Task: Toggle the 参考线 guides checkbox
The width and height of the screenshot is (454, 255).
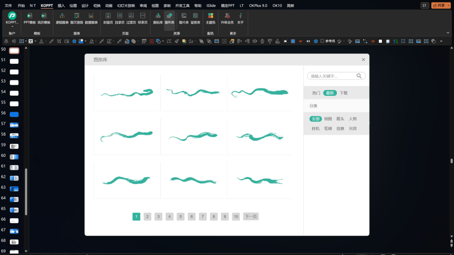Action: coord(322,41)
